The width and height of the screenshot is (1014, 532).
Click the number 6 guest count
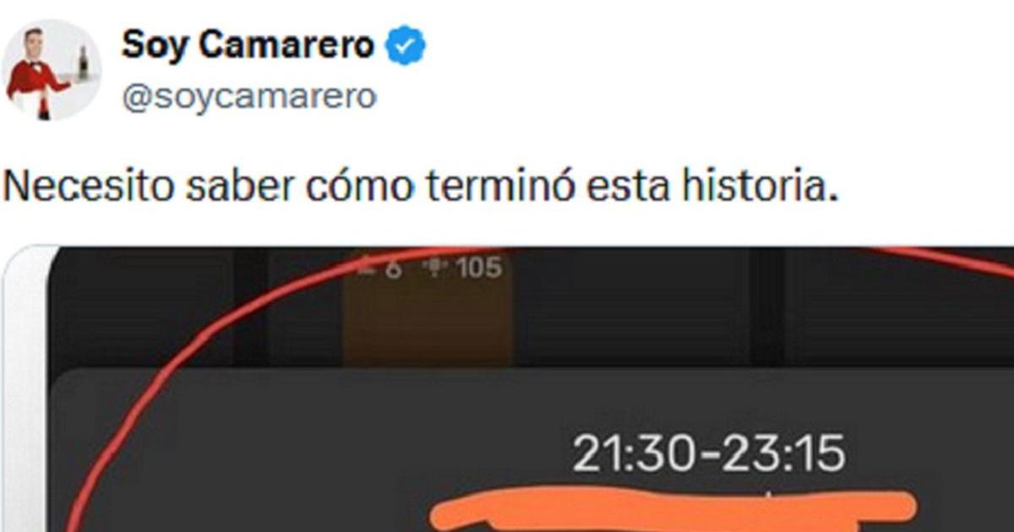click(x=393, y=269)
